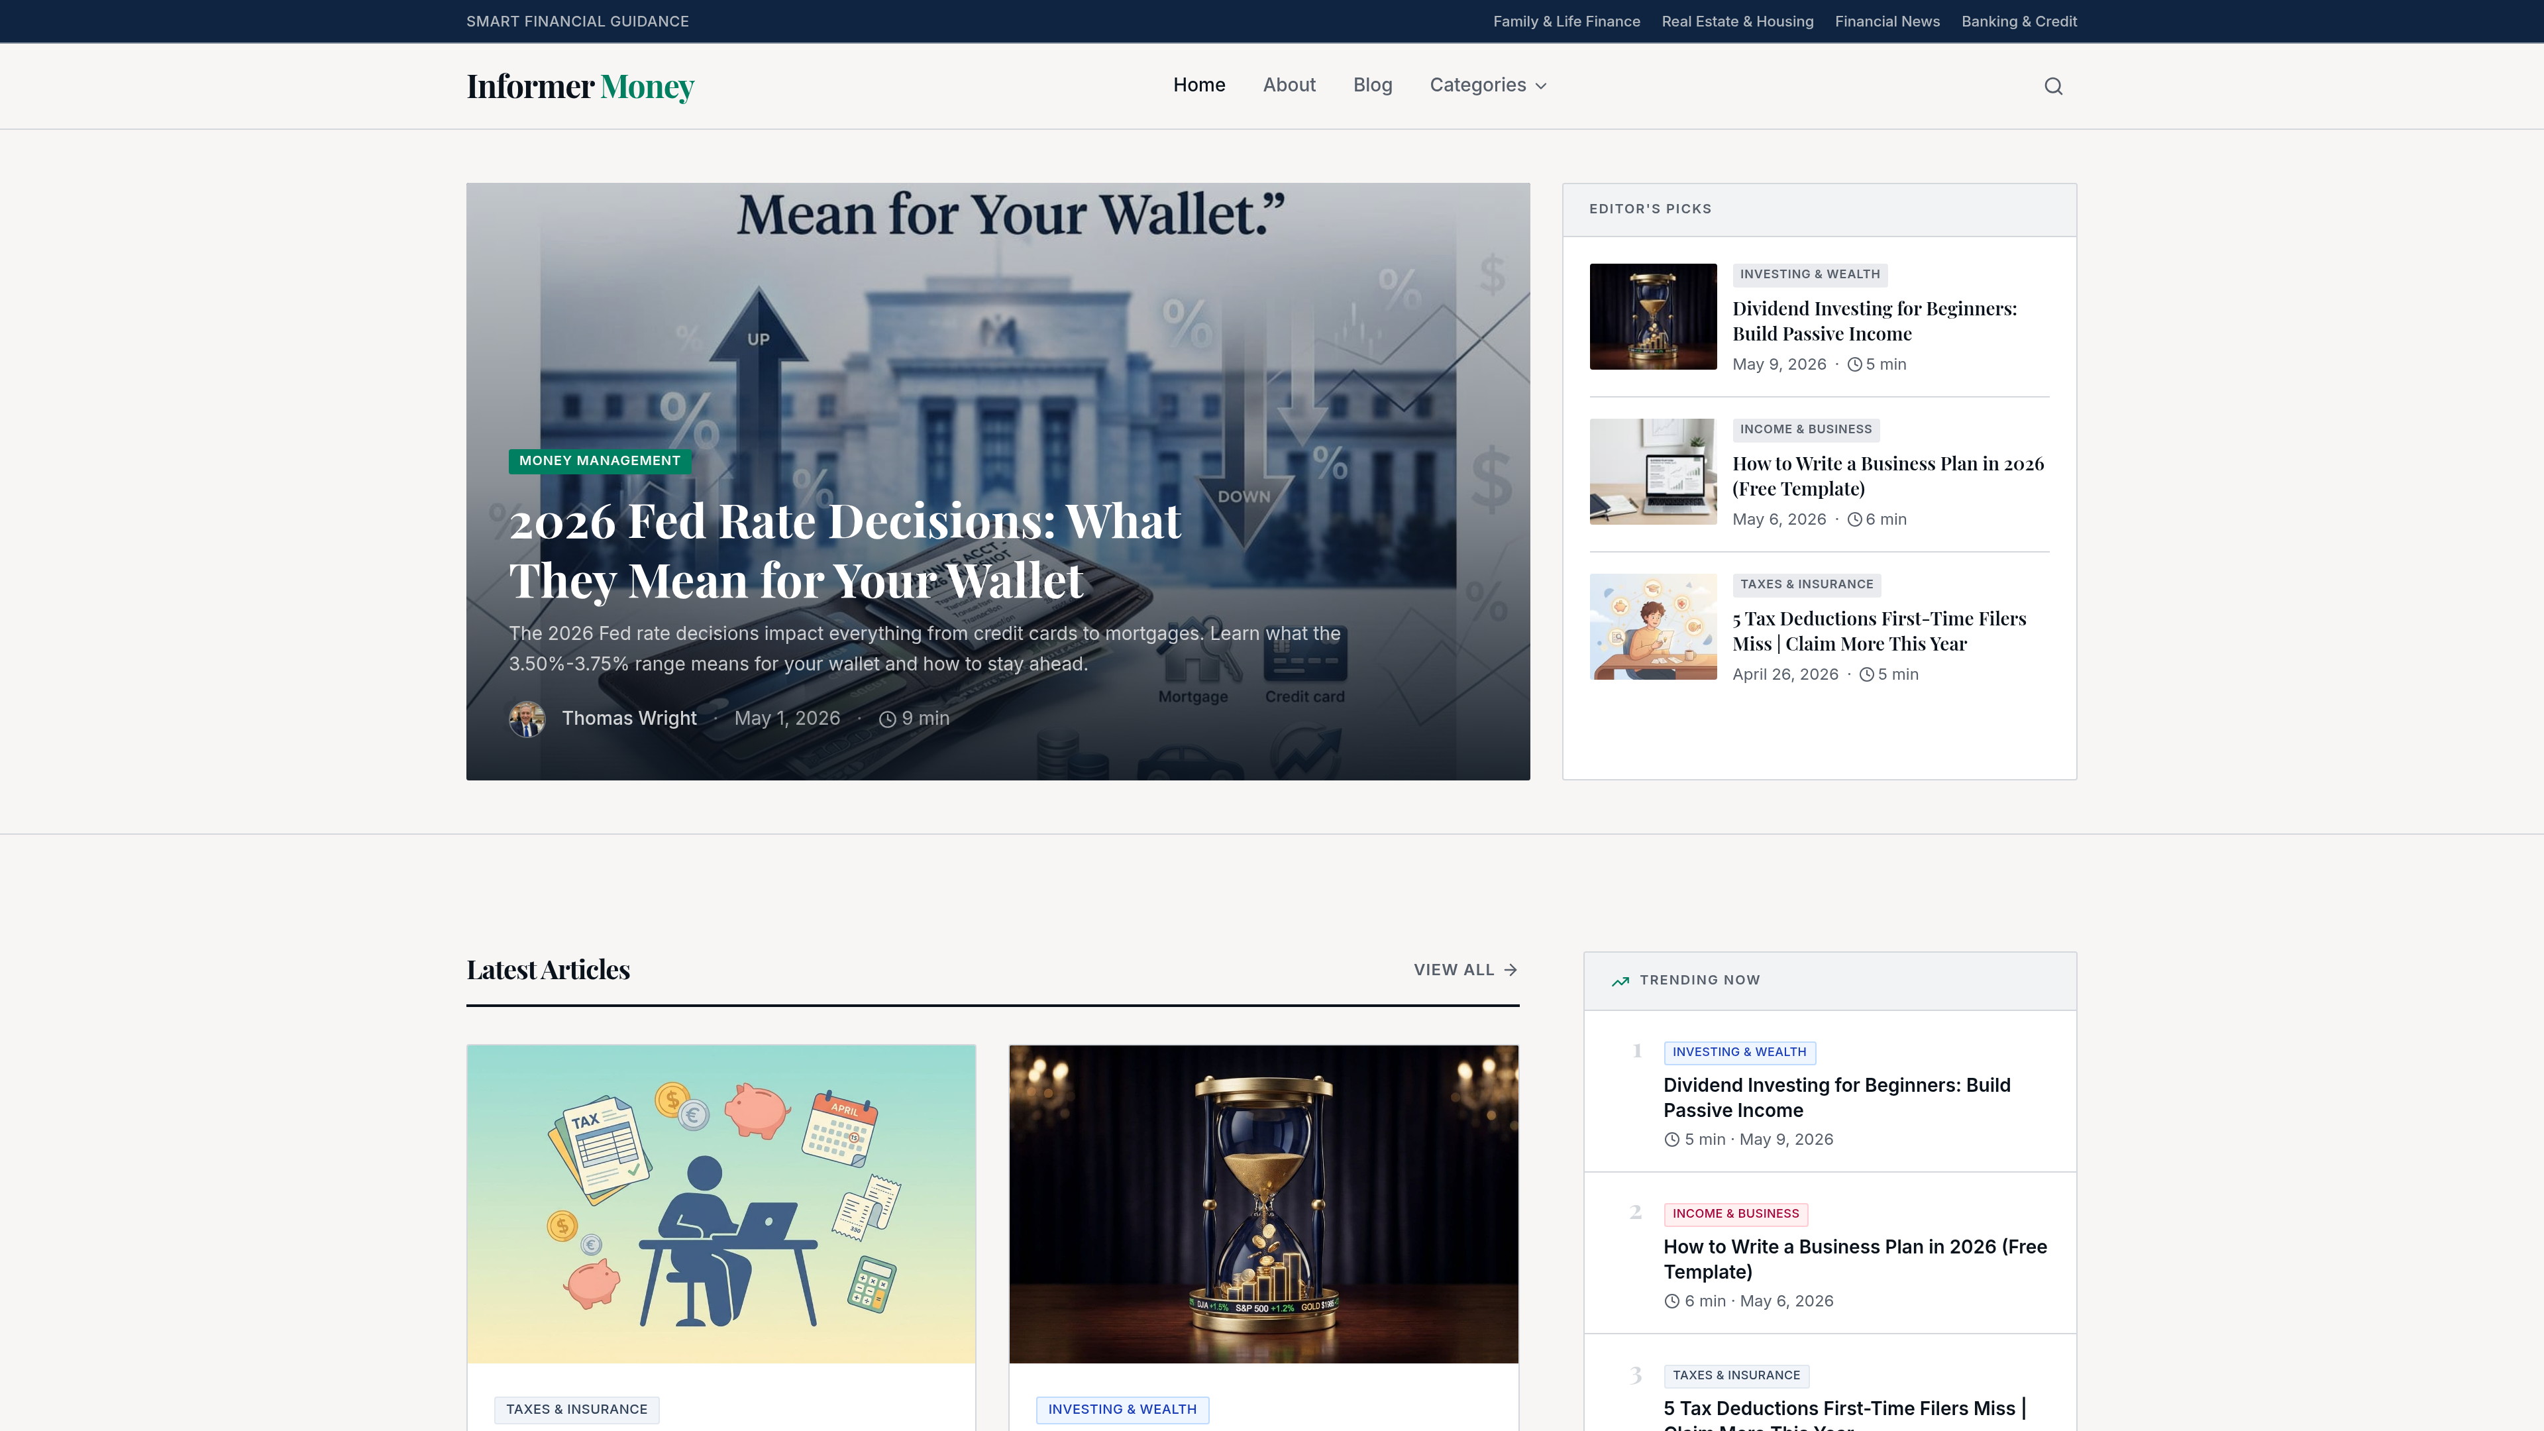Viewport: 2544px width, 1431px height.
Task: Click the Informer Money logo
Action: coord(581,87)
